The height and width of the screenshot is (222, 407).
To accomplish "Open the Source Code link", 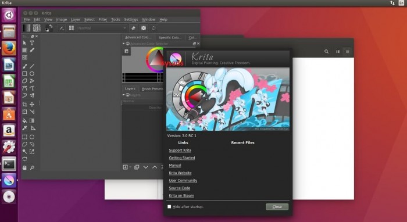I will coord(179,188).
